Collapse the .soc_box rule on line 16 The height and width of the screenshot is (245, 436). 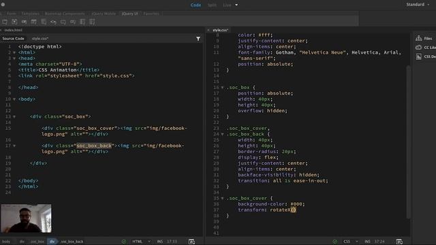(x=222, y=88)
